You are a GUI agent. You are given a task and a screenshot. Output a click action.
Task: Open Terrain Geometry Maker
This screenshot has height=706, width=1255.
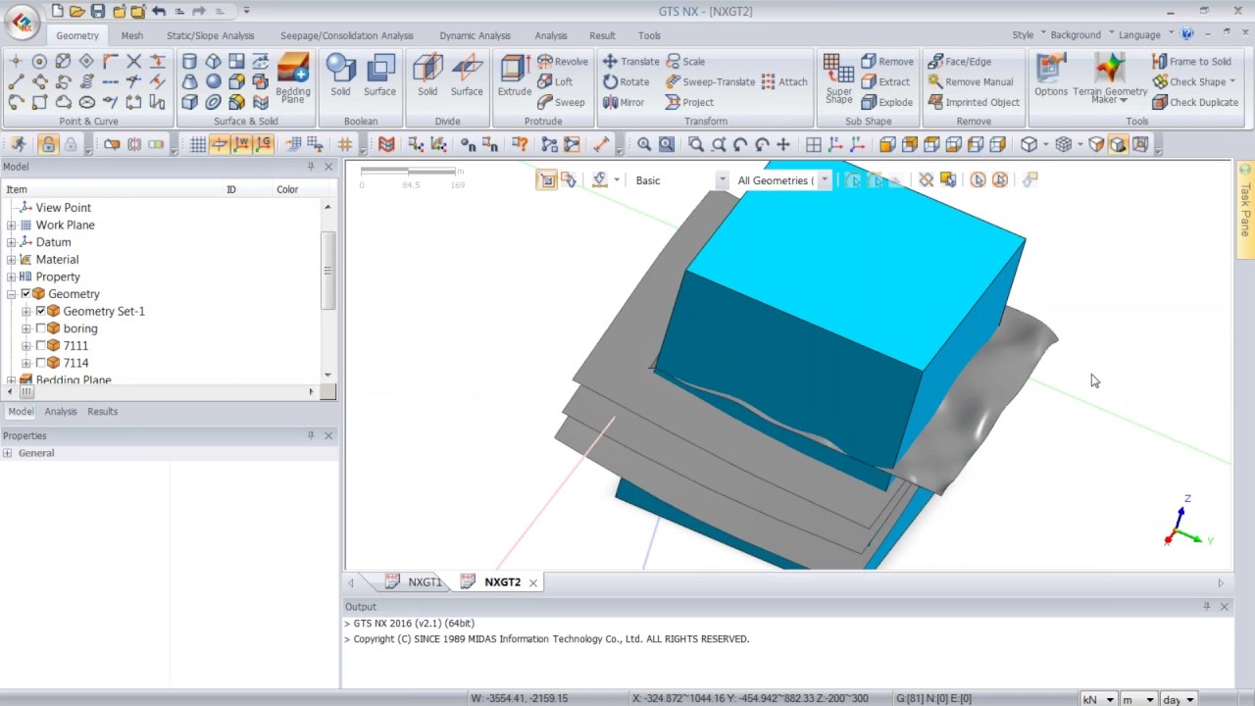pyautogui.click(x=1110, y=78)
